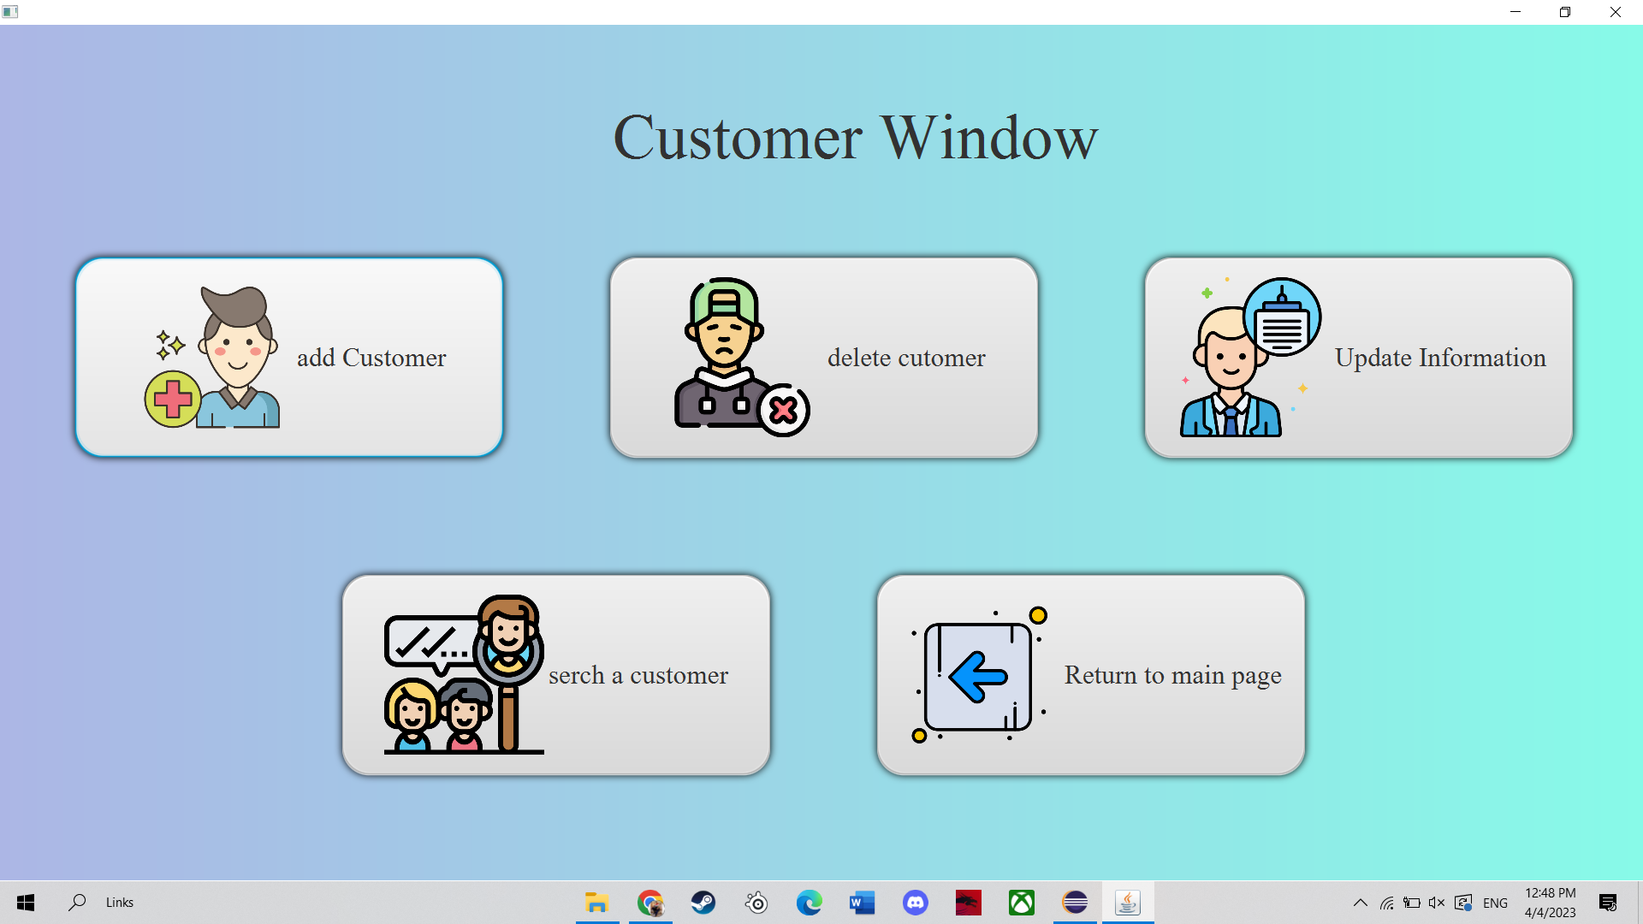Click the taskbar search magnifier
Screen dimensions: 1643x924
tap(77, 902)
